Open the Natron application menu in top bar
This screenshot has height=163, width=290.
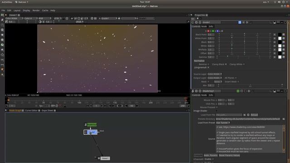[22, 2]
